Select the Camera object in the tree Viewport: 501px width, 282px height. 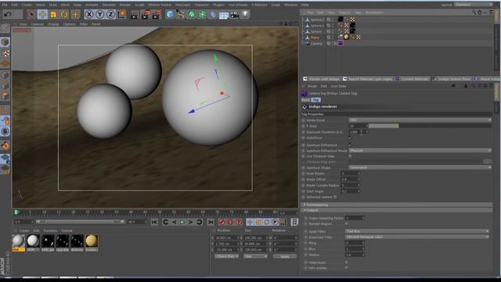[x=316, y=43]
